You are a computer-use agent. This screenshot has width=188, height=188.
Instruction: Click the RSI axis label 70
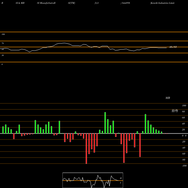[x=3, y=43]
